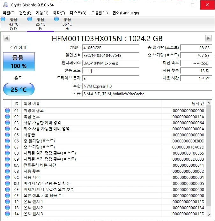The width and height of the screenshot is (215, 221).
Task: Go to next disk with right arrow
Action: click(208, 38)
